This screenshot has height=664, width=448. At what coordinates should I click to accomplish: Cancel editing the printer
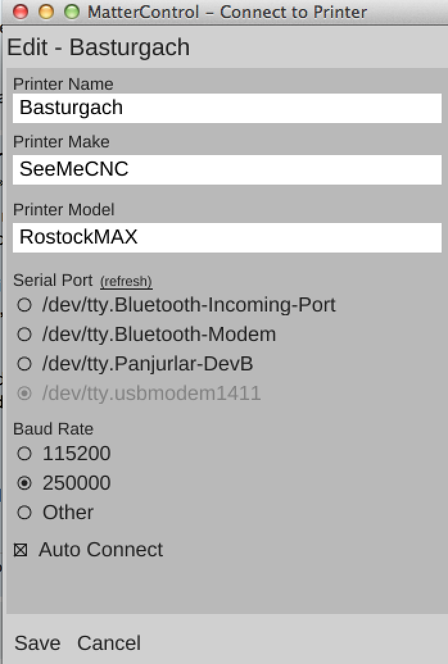click(x=109, y=643)
